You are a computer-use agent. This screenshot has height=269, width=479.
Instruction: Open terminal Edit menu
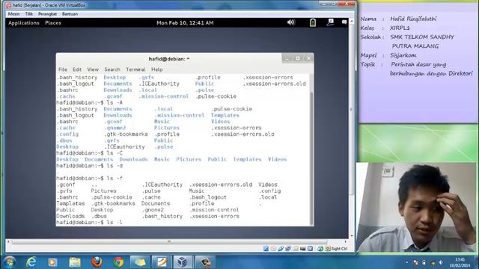click(x=77, y=69)
